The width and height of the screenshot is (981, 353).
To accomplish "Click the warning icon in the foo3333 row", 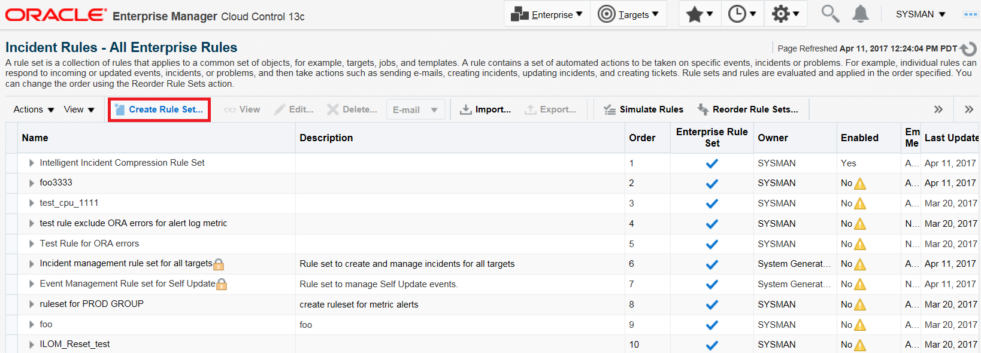I will (x=860, y=184).
